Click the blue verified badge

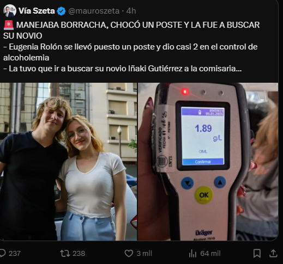coord(61,11)
